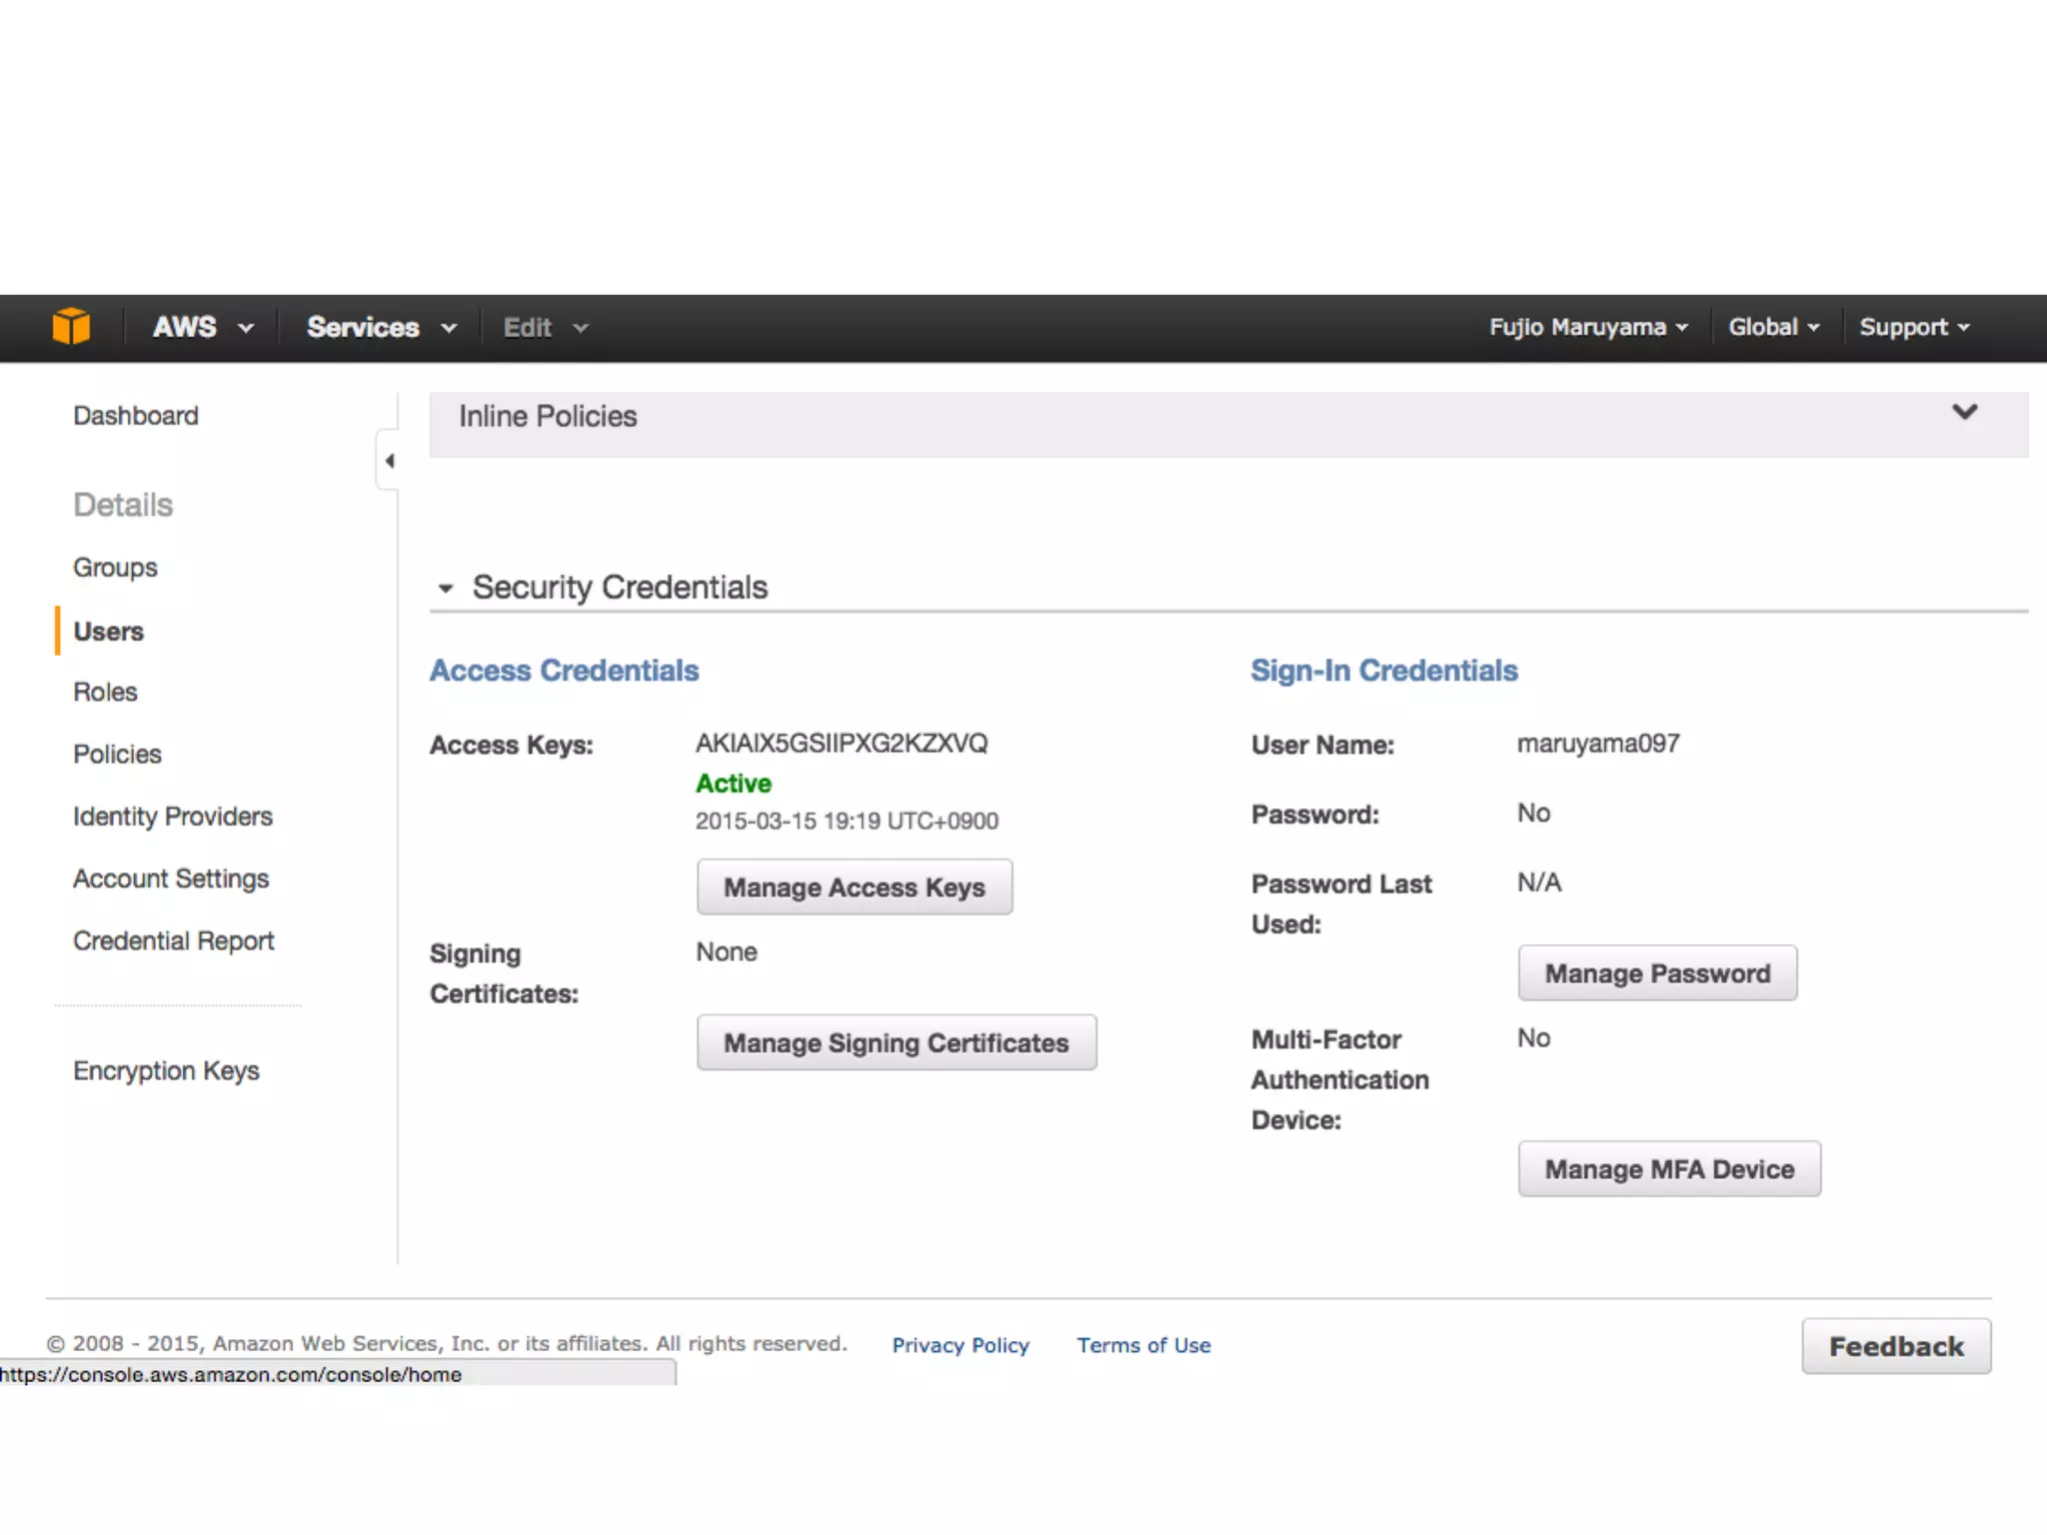Select Groups in the sidebar

click(x=115, y=568)
